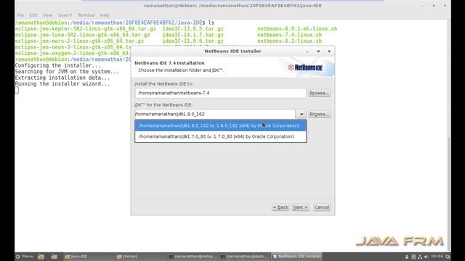
Task: Open the terminal Help menu
Action: click(105, 15)
